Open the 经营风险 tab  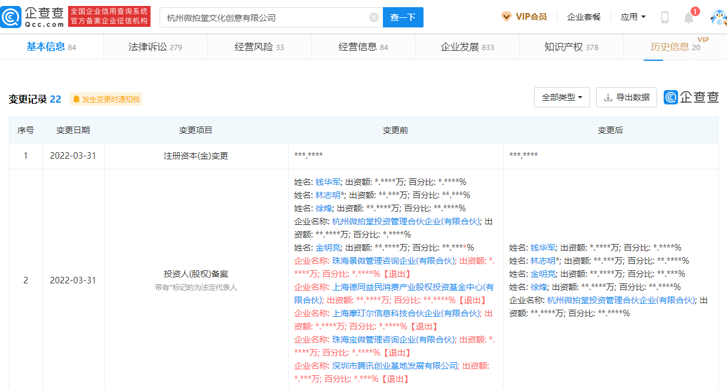point(259,47)
